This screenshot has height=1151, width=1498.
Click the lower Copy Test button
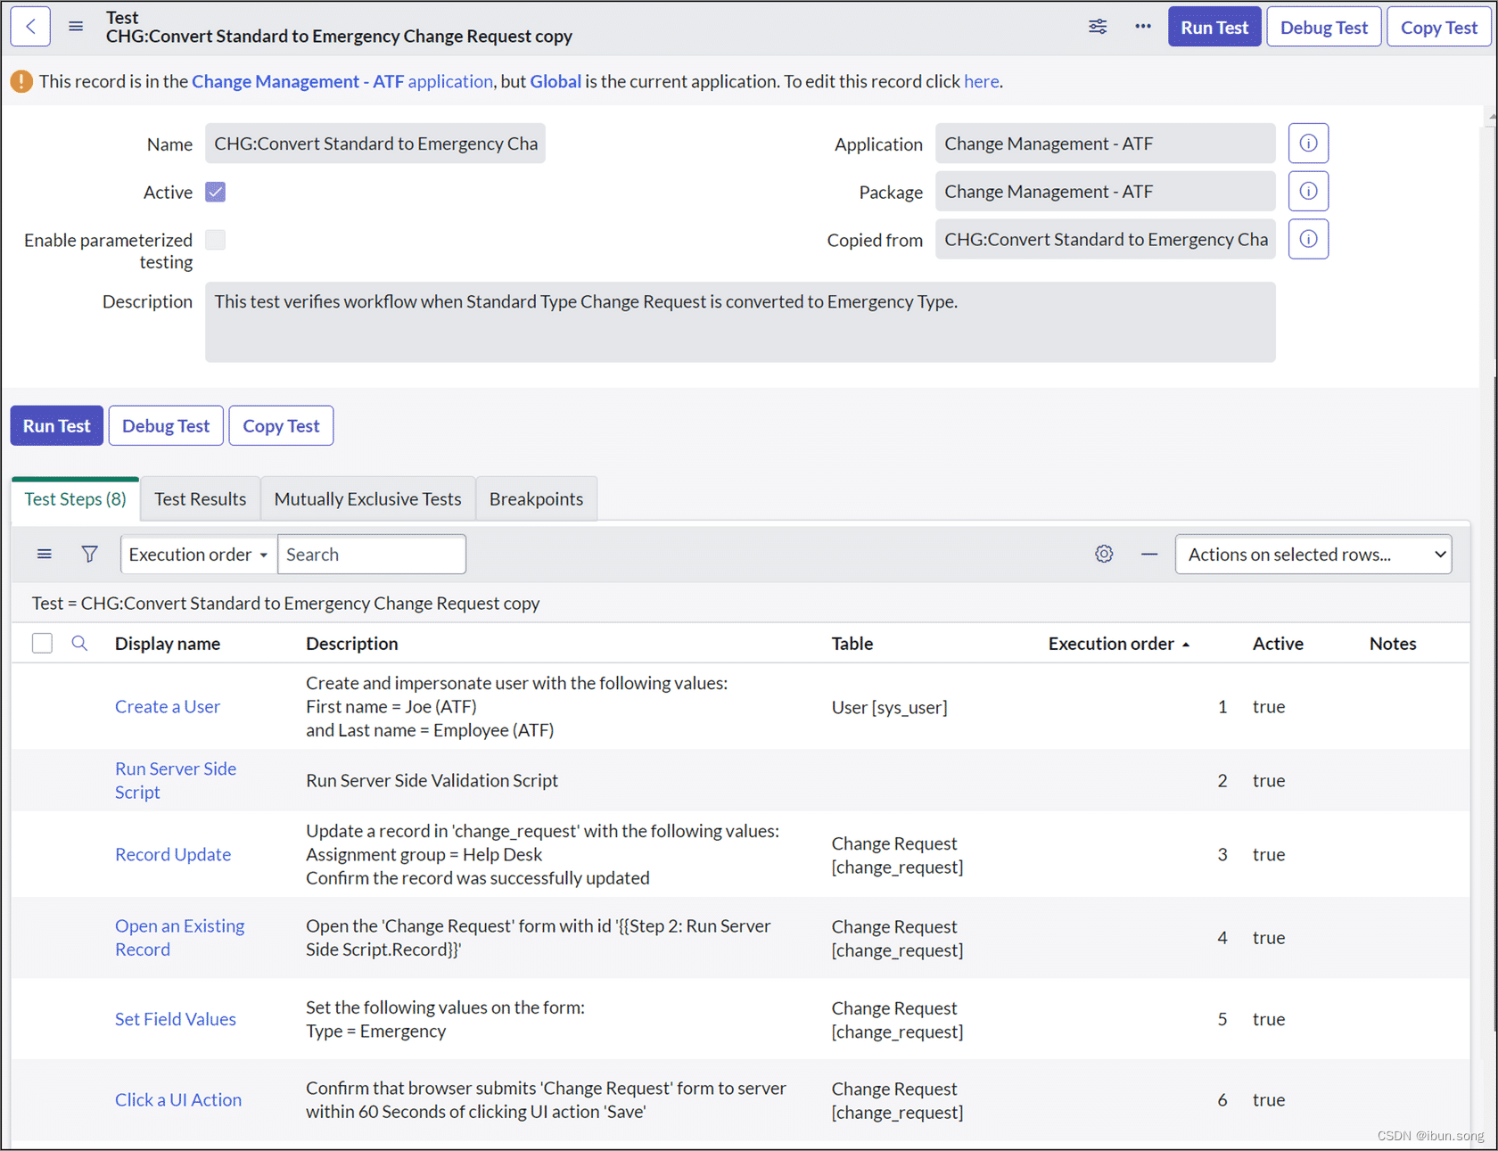coord(282,426)
